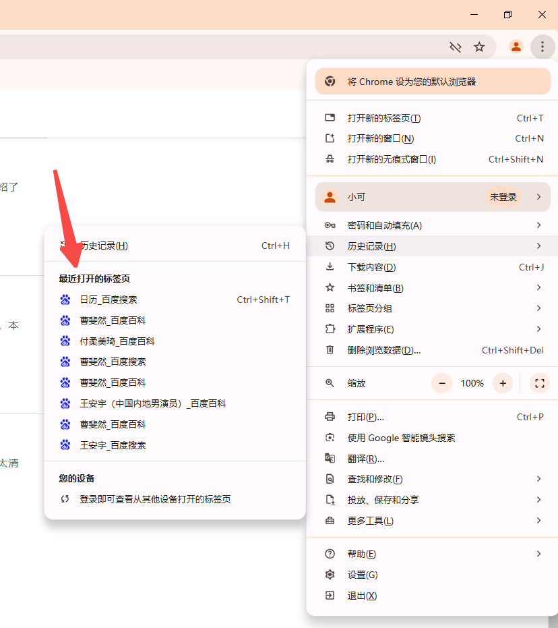This screenshot has height=628, width=558.
Task: Set Chrome as default browser banner
Action: coord(433,82)
